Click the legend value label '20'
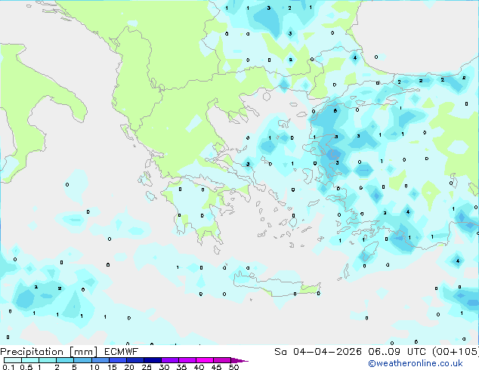Viewport: 479px width, 370px height. point(129,367)
